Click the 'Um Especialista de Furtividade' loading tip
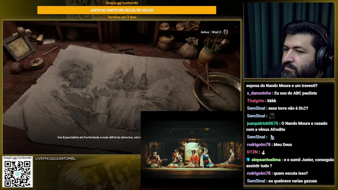 [x=99, y=137]
